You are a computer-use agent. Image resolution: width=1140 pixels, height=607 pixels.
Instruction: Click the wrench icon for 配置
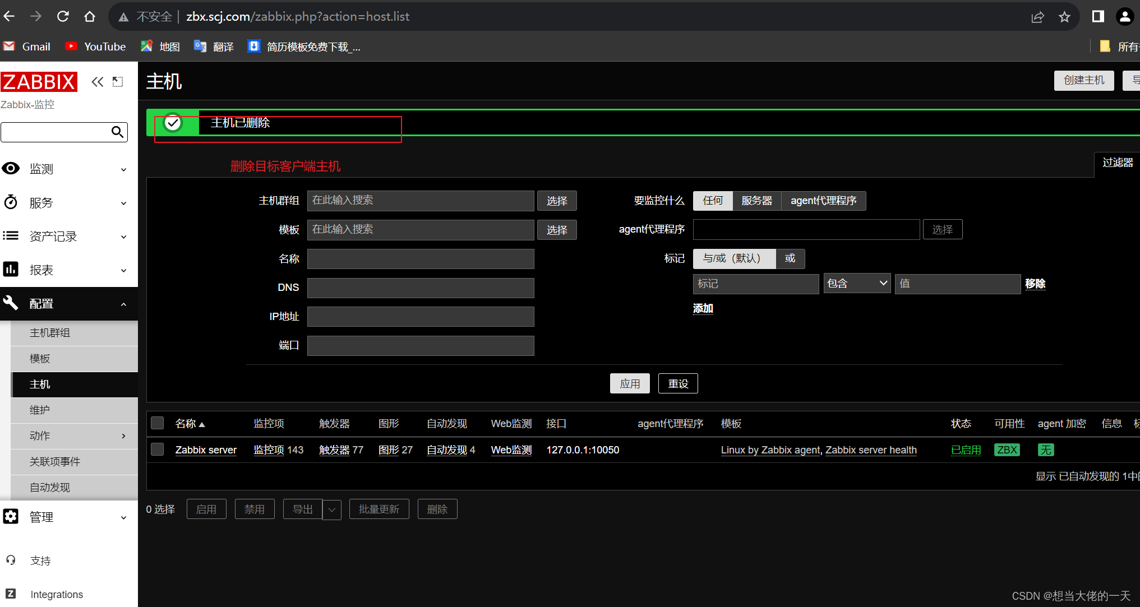point(11,303)
